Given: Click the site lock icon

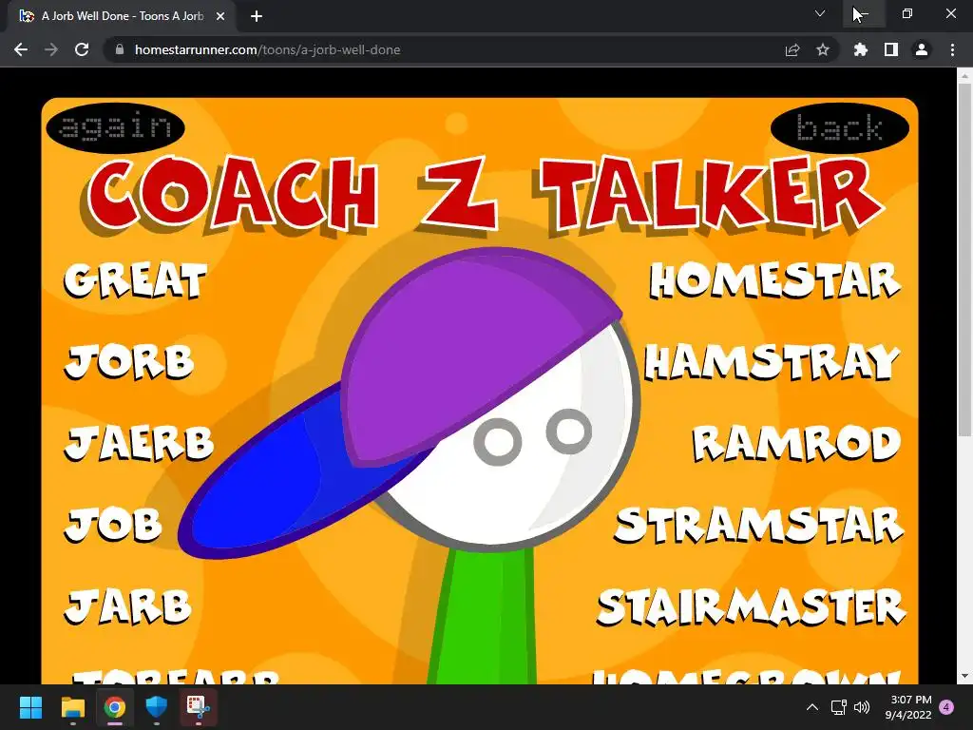Looking at the screenshot, I should (x=120, y=49).
